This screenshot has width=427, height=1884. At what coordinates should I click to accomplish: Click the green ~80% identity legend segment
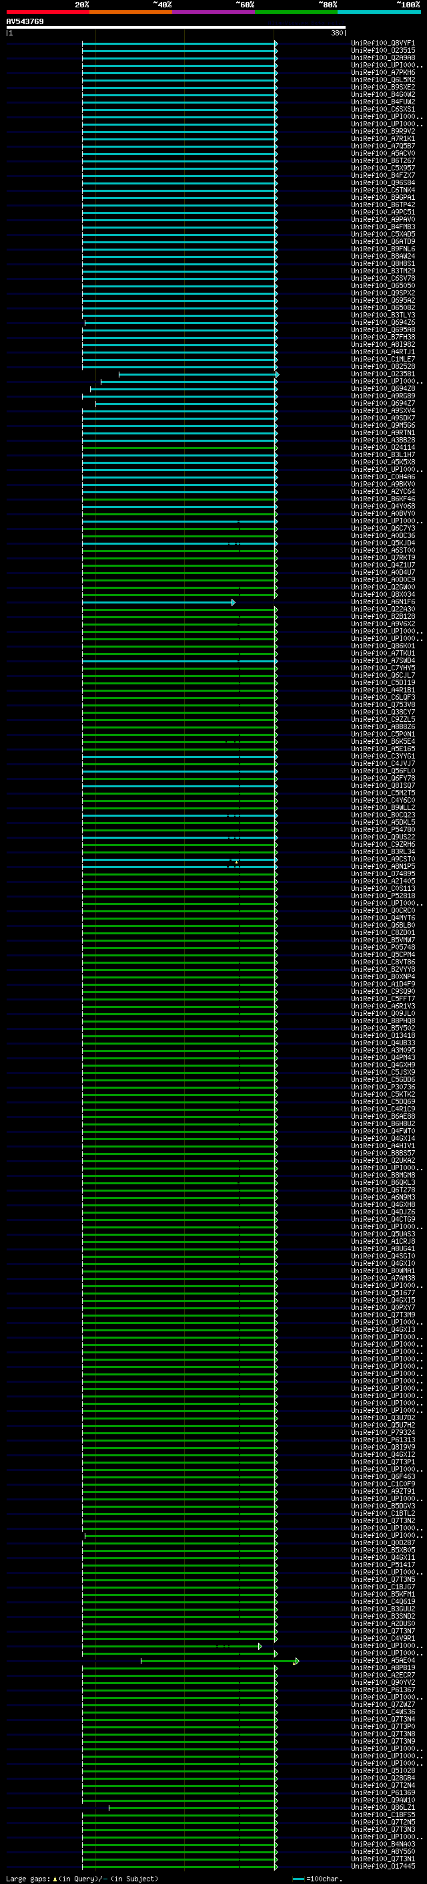tap(296, 12)
